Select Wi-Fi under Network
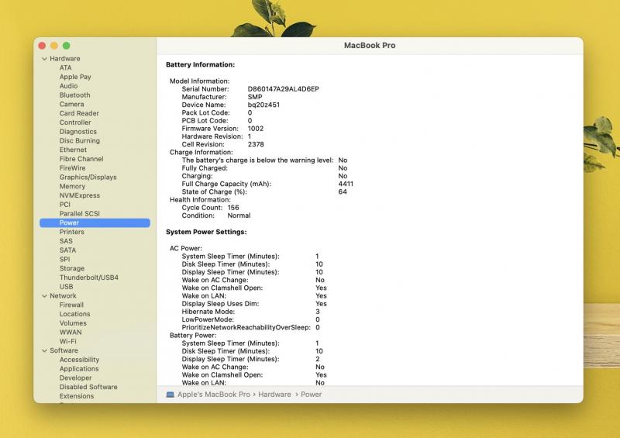 67,341
